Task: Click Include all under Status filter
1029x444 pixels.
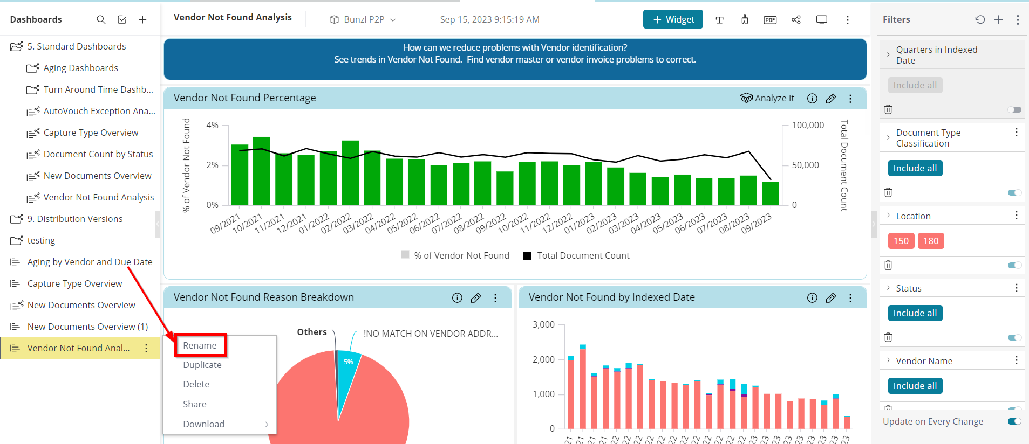Action: (915, 313)
